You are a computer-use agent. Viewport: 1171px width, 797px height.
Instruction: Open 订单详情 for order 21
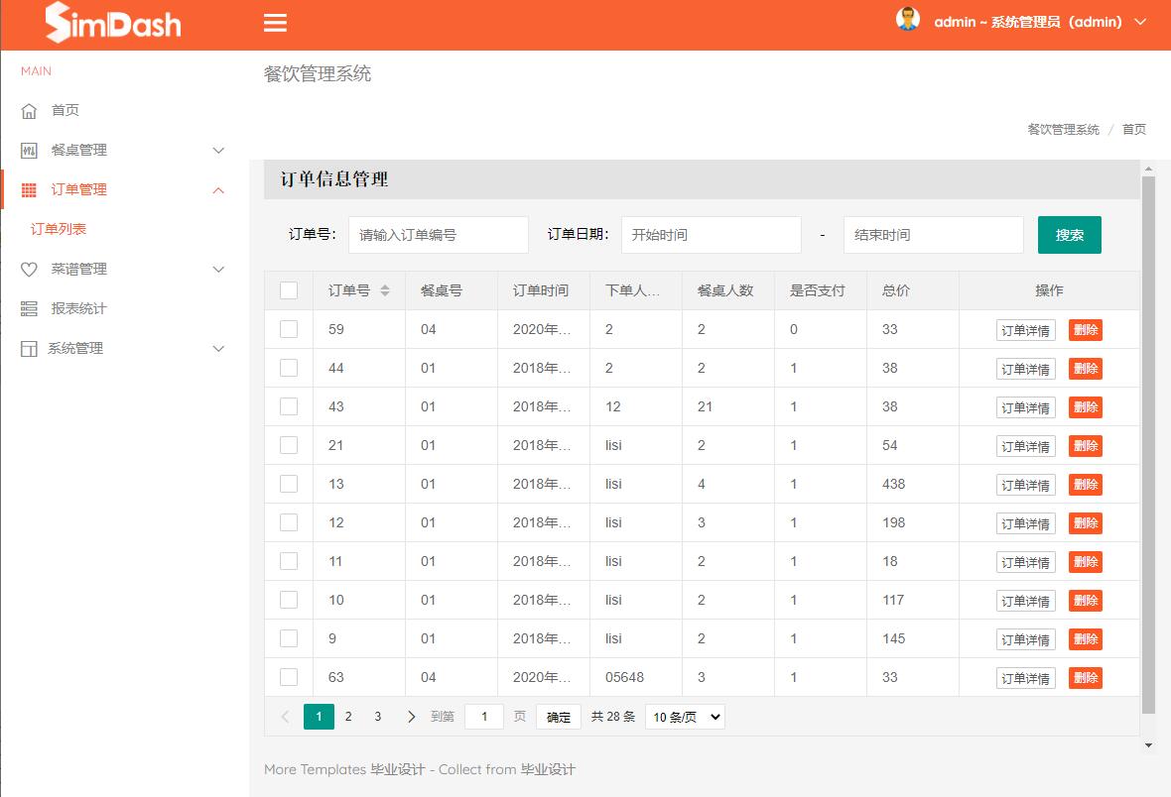tap(1025, 445)
